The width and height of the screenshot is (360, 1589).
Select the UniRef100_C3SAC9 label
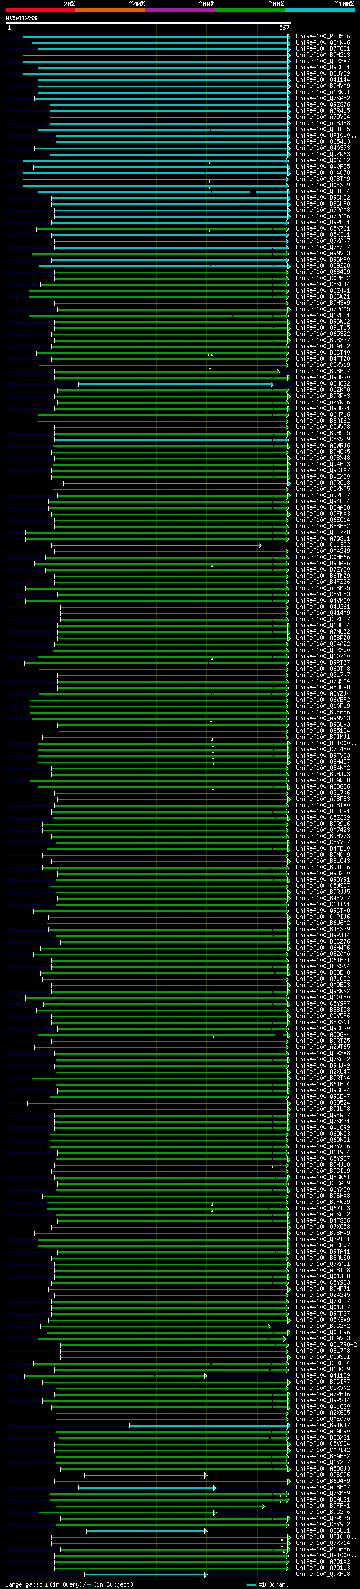click(322, 1184)
